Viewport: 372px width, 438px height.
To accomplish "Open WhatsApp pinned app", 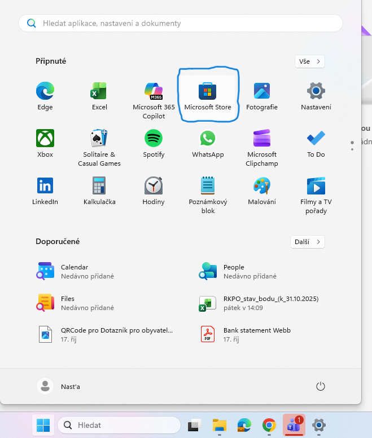I will click(x=208, y=143).
